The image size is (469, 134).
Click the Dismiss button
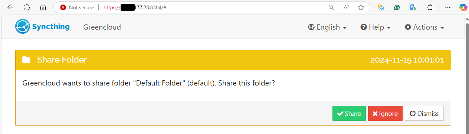(x=424, y=114)
